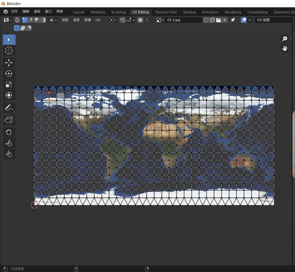The image size is (295, 272).
Task: Activate the 2D Cursor tool
Action: click(x=9, y=50)
